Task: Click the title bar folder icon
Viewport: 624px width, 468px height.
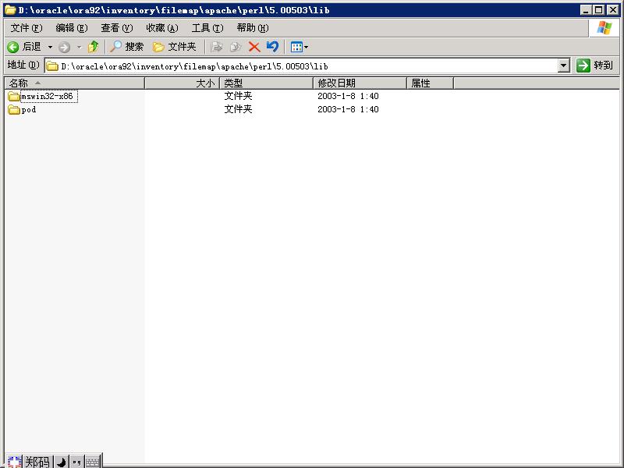Action: [x=10, y=10]
